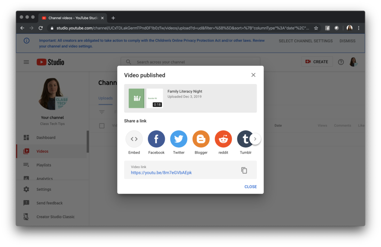
Task: Click the sidebar scrollbar
Action: coord(88,142)
